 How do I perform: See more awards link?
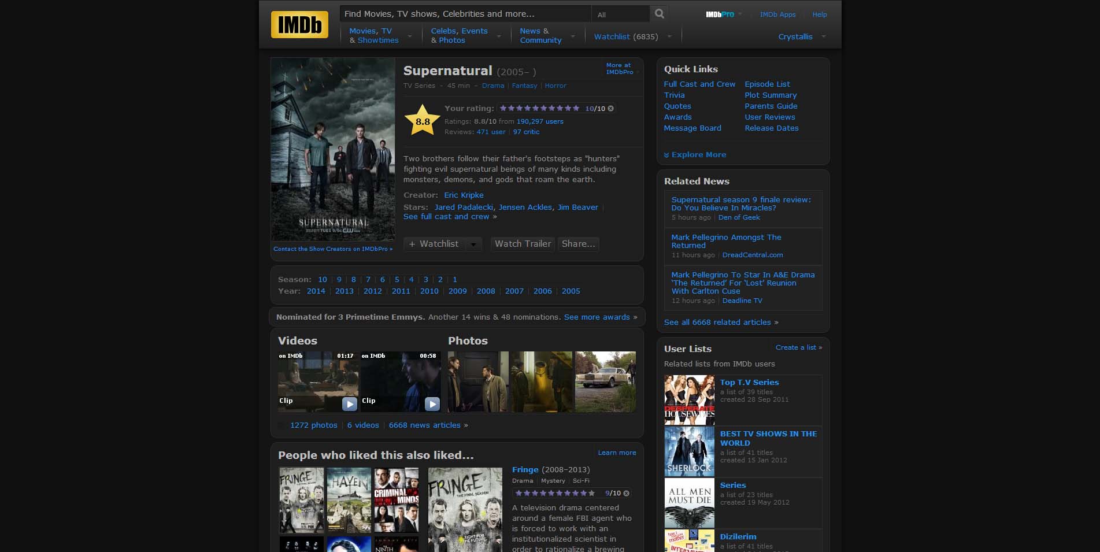point(597,317)
